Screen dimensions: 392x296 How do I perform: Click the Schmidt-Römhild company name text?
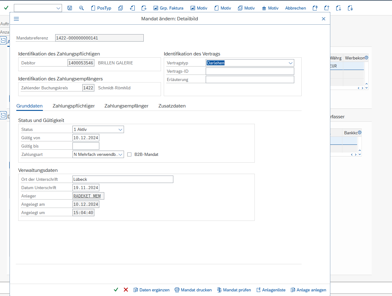point(114,88)
